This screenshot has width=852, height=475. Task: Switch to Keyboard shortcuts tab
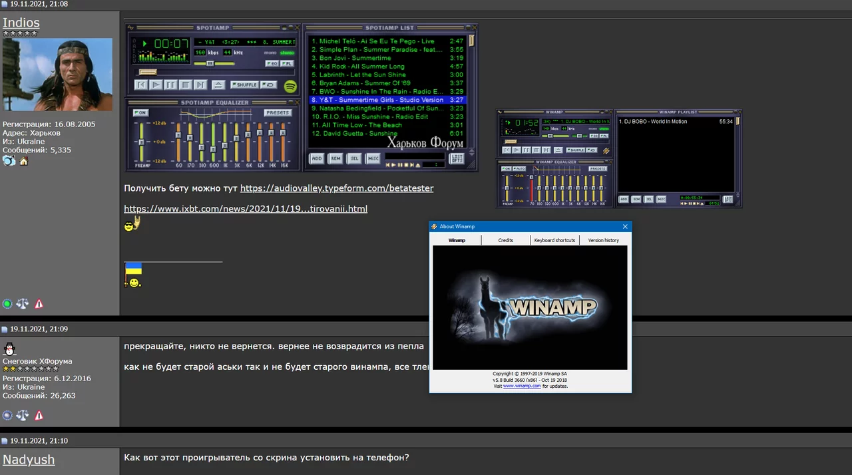pos(554,240)
